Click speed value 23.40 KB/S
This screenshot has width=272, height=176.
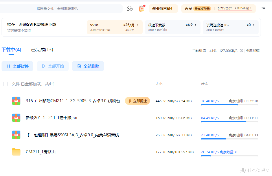tap(210, 135)
